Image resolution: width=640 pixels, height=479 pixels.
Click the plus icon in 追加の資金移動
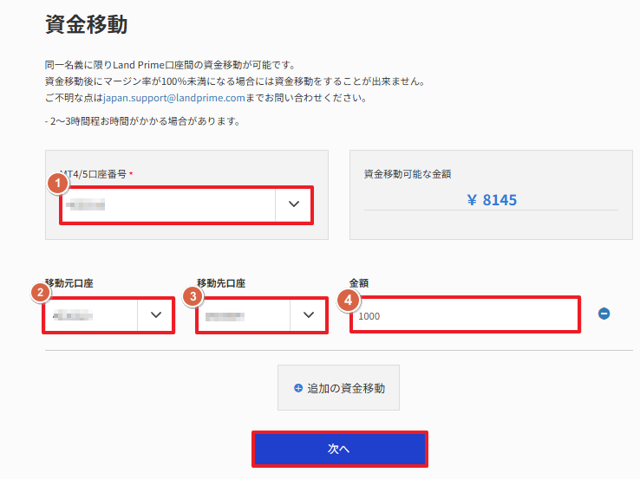tap(298, 388)
